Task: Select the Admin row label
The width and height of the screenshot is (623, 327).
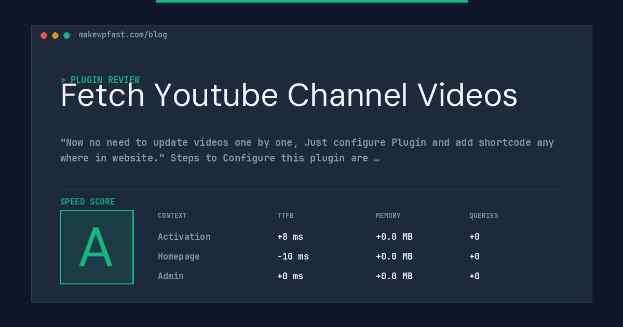Action: 171,276
